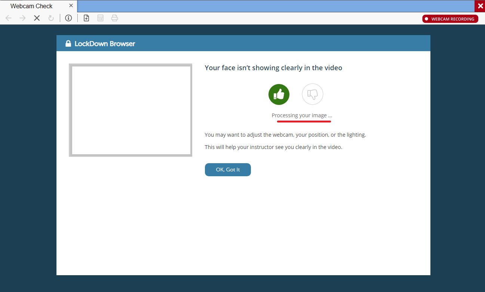Viewport: 485px width, 292px height.
Task: Click the OK, Got It button
Action: tap(228, 170)
